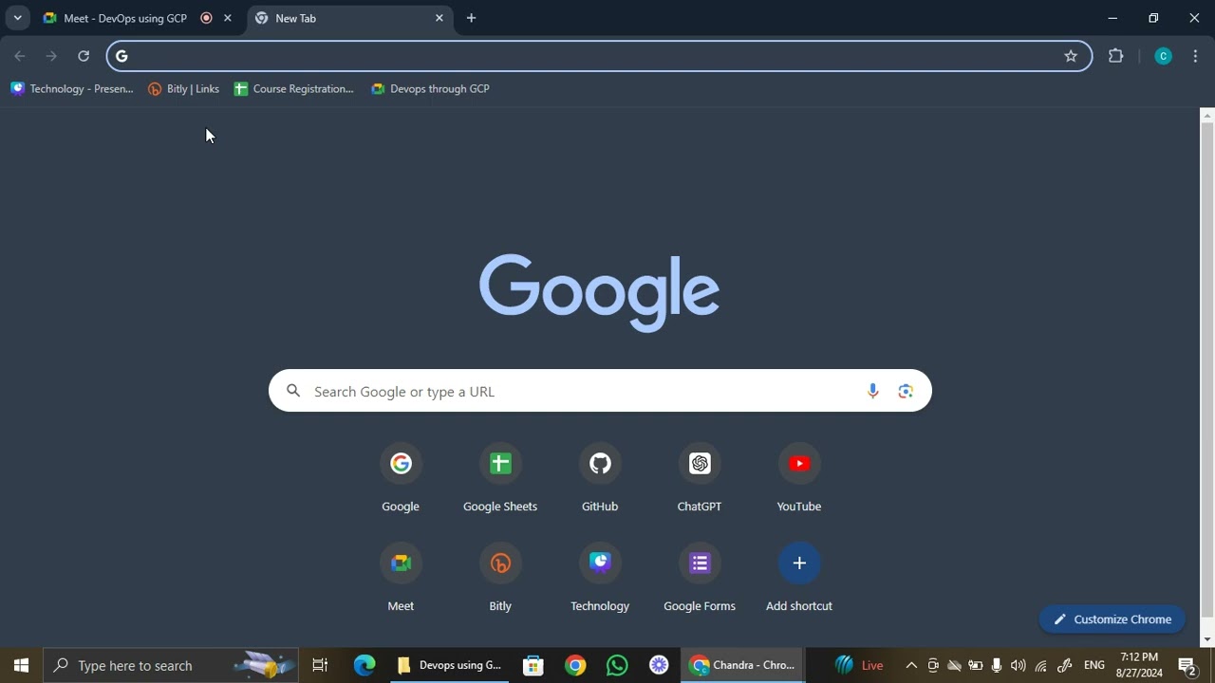
Task: Open the Technology - Presen... bookmark
Action: click(x=72, y=89)
